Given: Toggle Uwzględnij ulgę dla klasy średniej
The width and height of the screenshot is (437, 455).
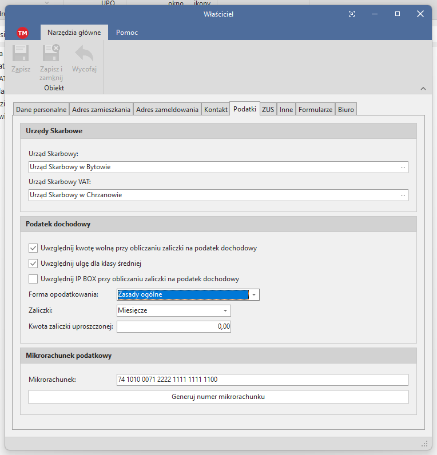Looking at the screenshot, I should click(x=33, y=264).
